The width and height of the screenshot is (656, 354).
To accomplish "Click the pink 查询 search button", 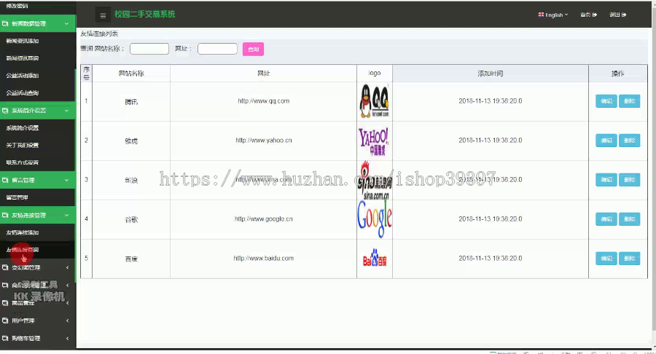I will coord(253,50).
